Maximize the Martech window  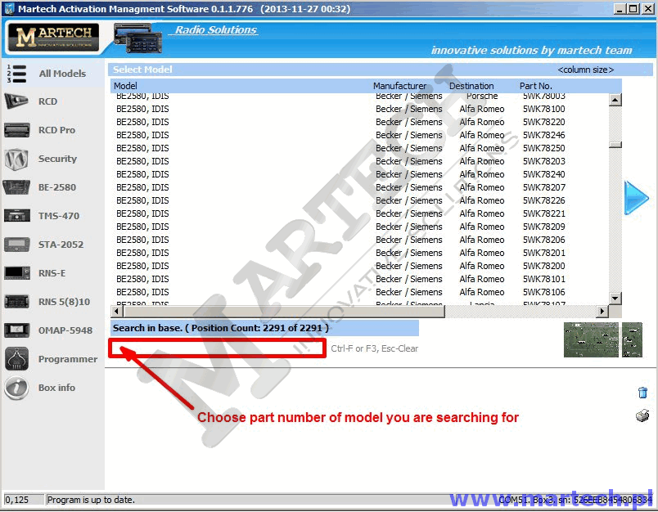click(x=633, y=9)
